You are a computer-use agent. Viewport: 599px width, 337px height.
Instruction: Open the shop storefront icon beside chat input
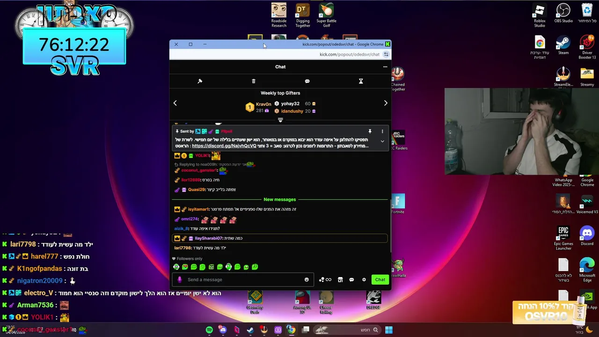[340, 279]
